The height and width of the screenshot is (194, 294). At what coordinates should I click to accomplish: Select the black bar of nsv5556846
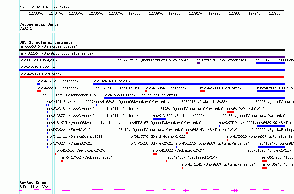[x=152, y=50]
